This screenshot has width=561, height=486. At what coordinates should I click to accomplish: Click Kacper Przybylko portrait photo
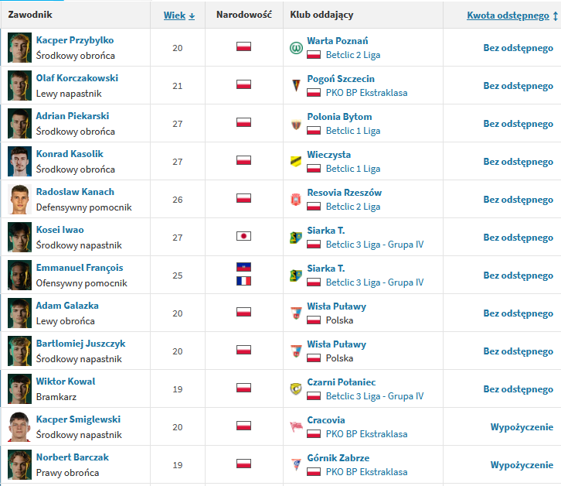point(19,48)
